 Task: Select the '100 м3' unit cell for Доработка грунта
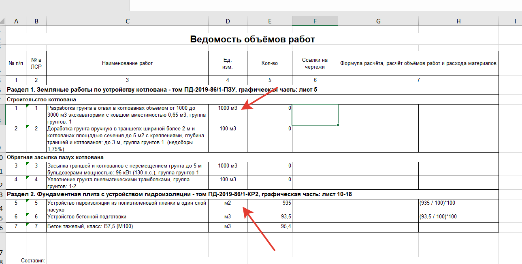coord(228,138)
